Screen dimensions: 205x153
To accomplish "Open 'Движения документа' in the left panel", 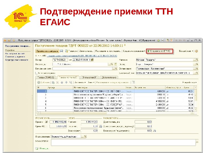I will [x=15, y=57].
